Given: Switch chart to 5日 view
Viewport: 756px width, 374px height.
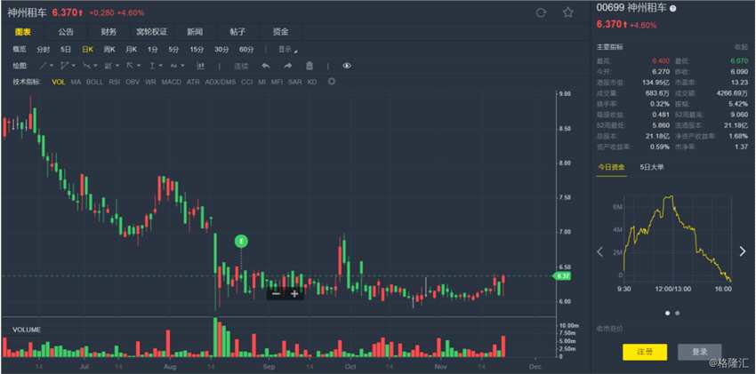Looking at the screenshot, I should pyautogui.click(x=66, y=49).
